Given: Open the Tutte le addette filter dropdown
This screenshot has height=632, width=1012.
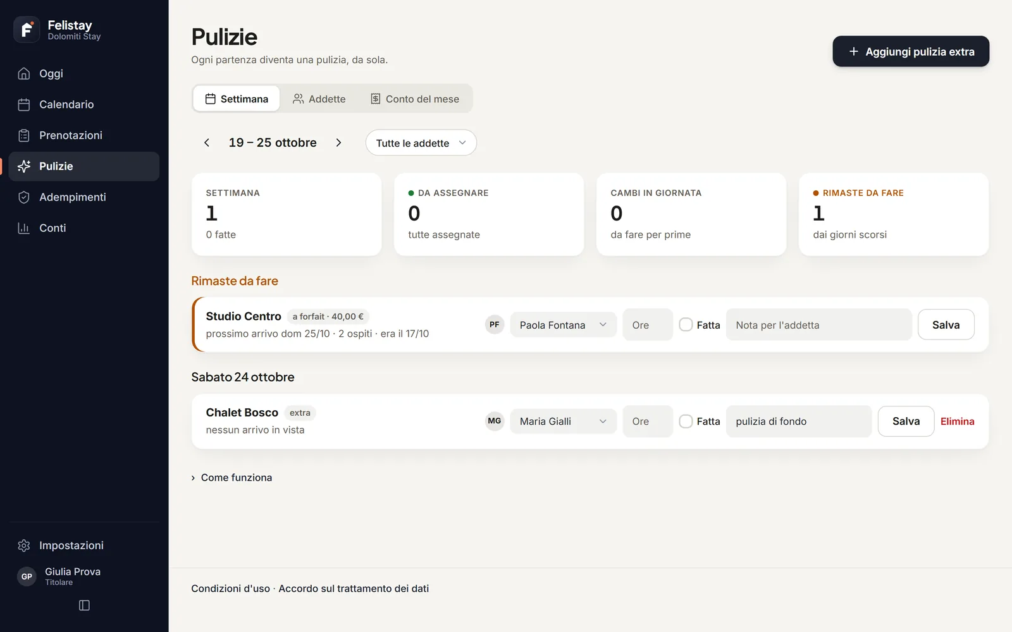Looking at the screenshot, I should [421, 143].
